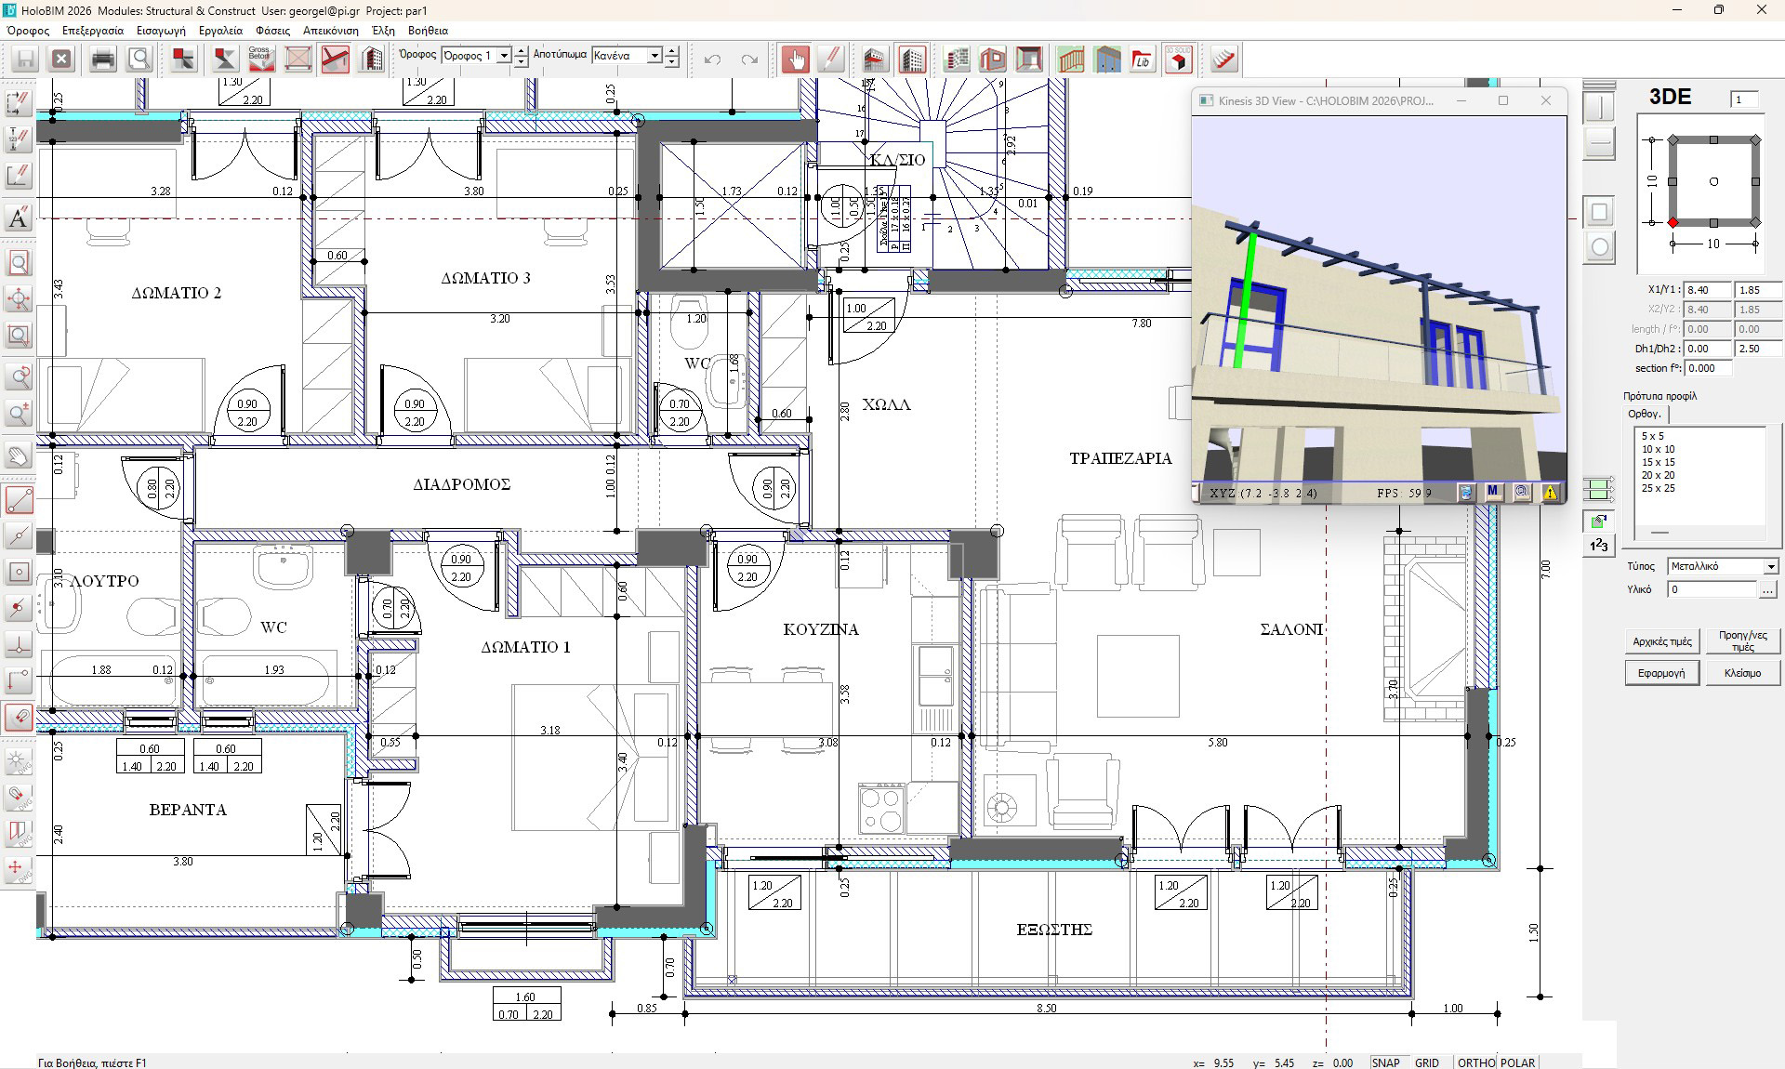This screenshot has width=1785, height=1069.
Task: Toggle GRID display in status bar
Action: click(x=1427, y=1062)
